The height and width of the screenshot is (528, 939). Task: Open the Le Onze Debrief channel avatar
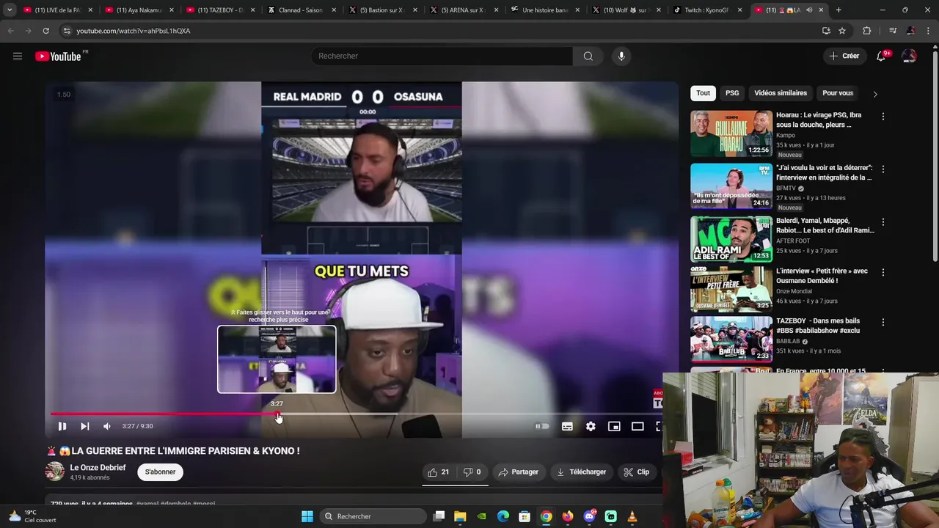click(55, 472)
